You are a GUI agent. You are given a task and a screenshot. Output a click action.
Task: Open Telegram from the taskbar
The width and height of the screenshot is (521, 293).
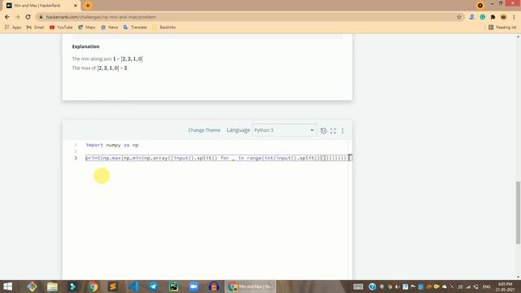pyautogui.click(x=154, y=286)
